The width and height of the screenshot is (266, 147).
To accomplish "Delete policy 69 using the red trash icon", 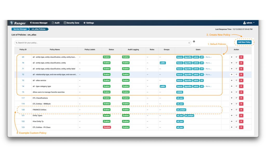I will pos(241,57).
